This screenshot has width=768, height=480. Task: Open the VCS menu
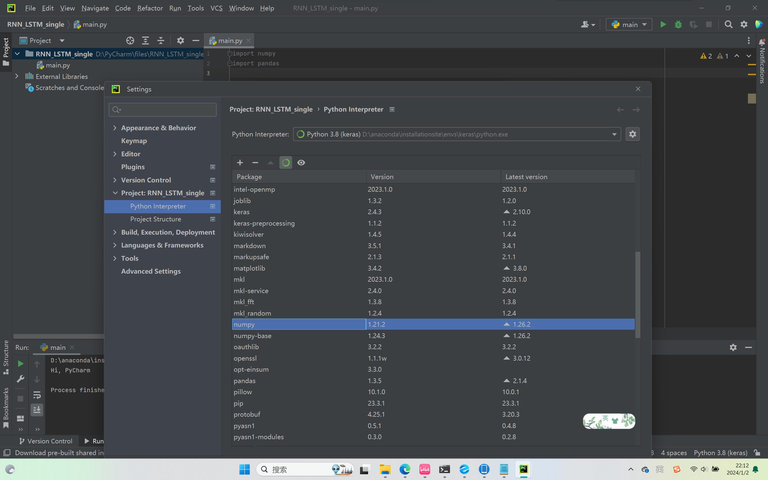(216, 8)
